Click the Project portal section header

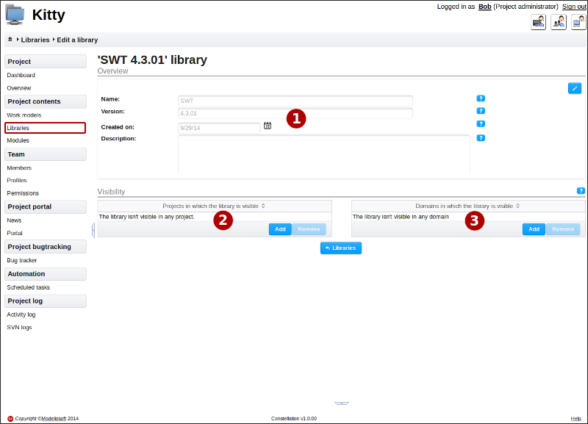tap(46, 206)
